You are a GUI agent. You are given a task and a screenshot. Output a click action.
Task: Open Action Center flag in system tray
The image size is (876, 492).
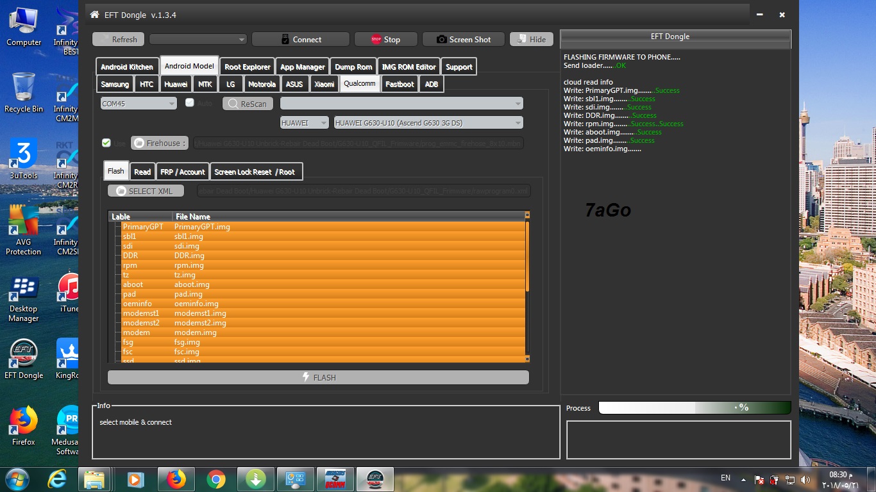760,479
